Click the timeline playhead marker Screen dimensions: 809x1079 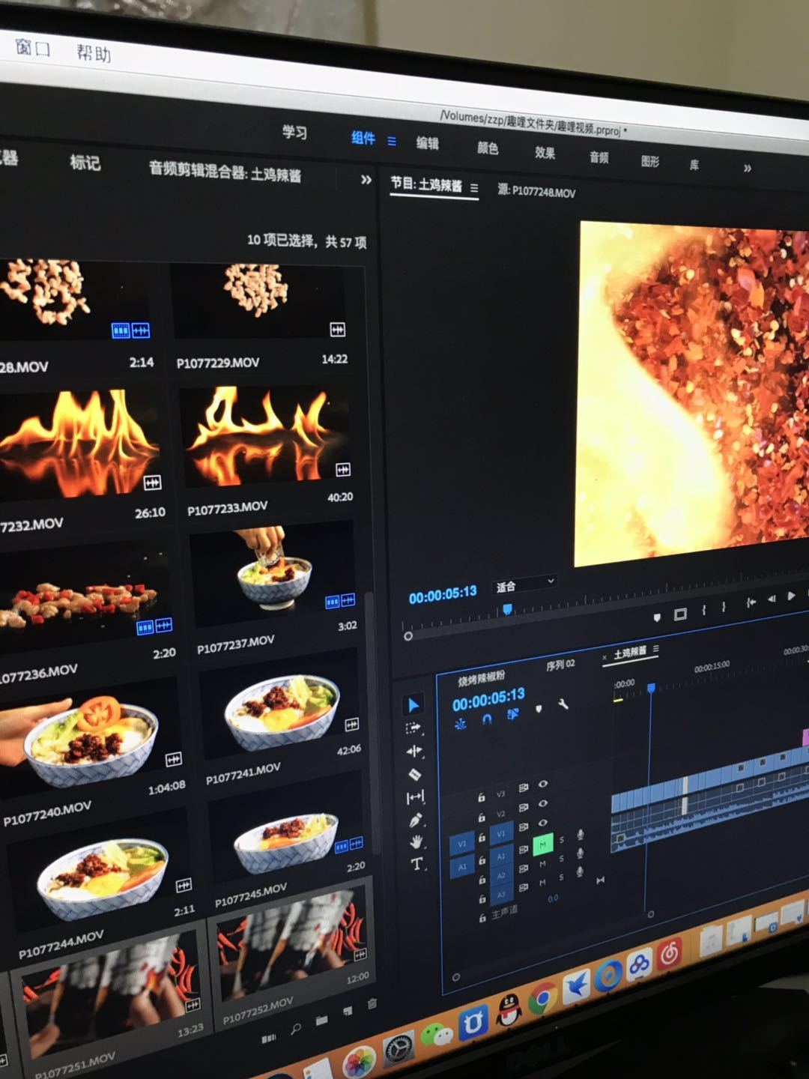coord(651,687)
